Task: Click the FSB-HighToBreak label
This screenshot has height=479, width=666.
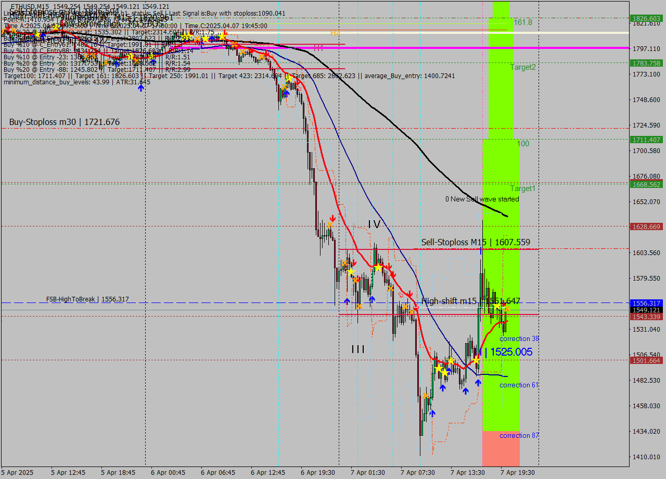Action: (x=87, y=299)
